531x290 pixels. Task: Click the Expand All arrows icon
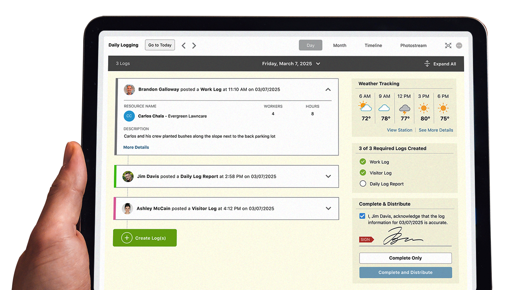point(427,64)
